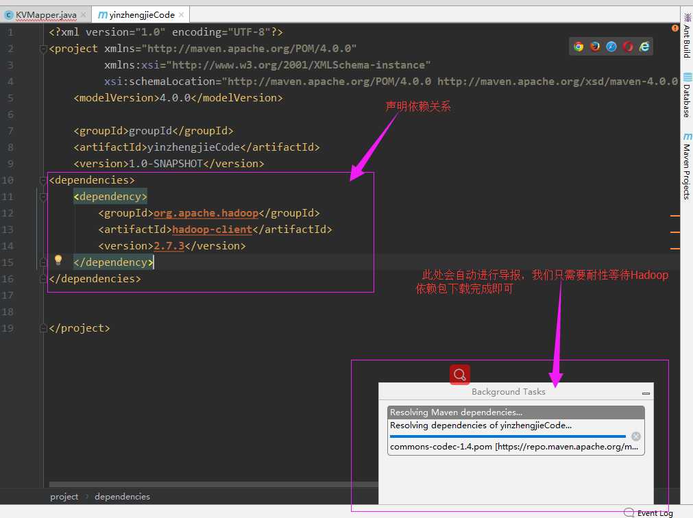Click the yellow lightbulb intention icon

58,260
